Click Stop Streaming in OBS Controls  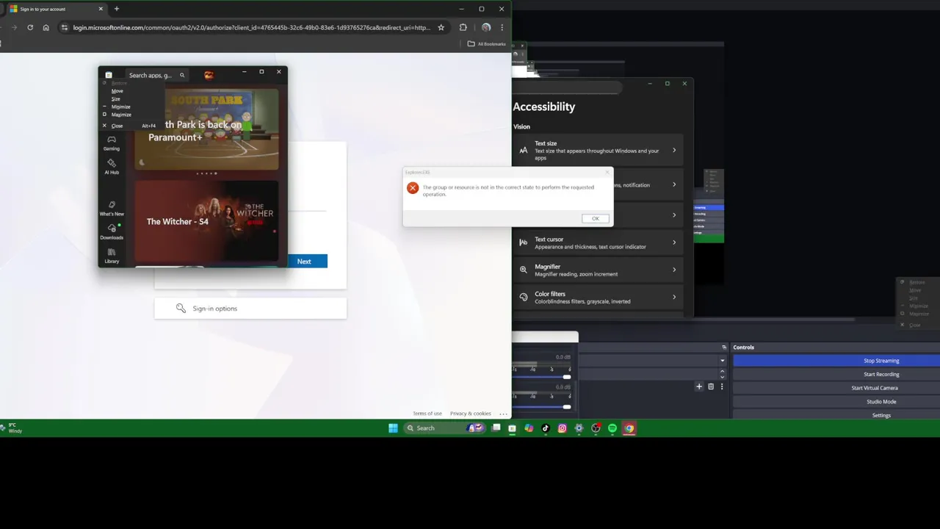(x=836, y=361)
